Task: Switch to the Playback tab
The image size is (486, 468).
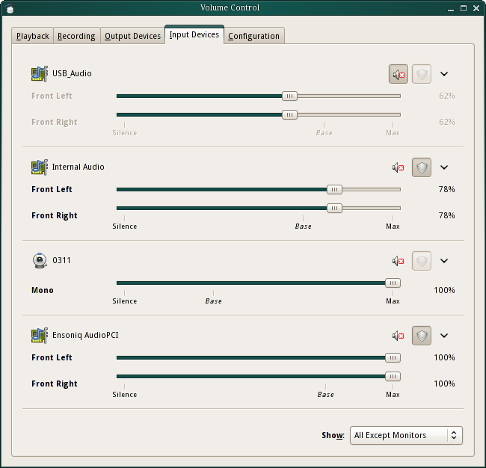Action: click(33, 36)
